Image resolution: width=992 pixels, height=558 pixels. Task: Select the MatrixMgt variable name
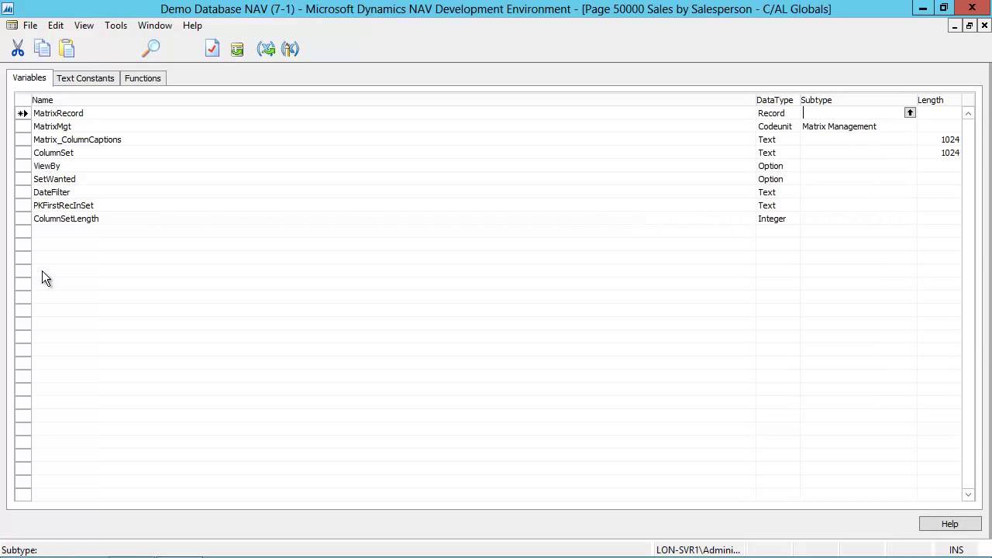(52, 126)
